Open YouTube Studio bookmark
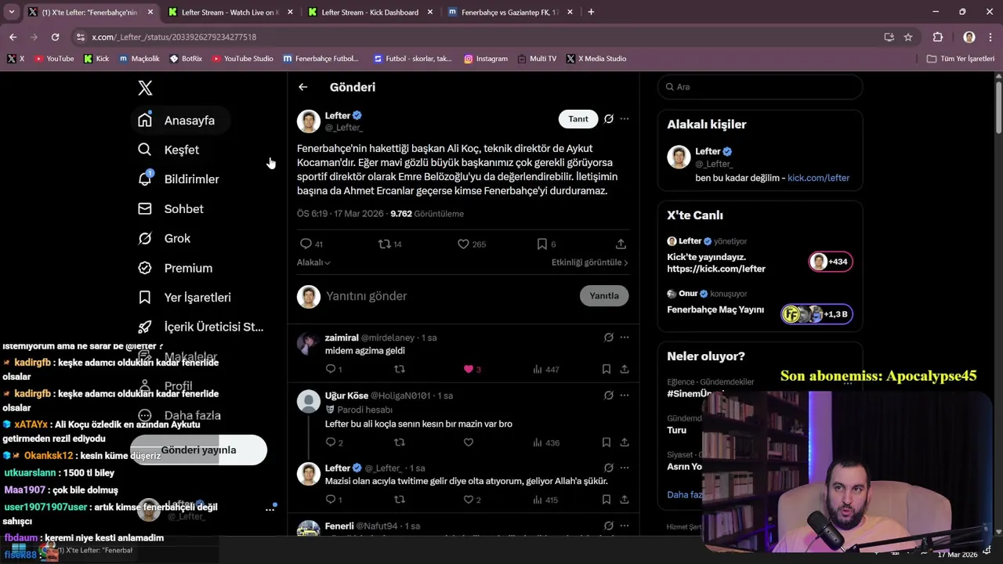 242,59
